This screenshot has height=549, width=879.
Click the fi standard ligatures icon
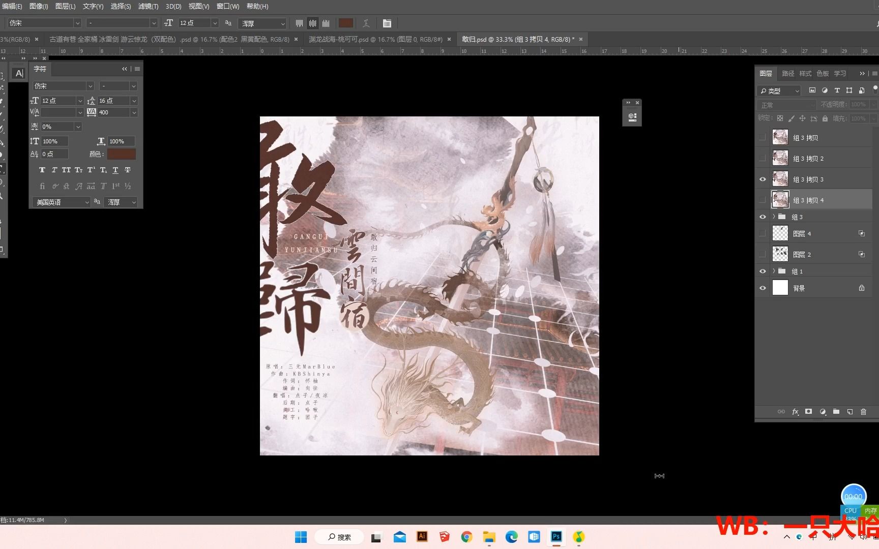(x=42, y=187)
